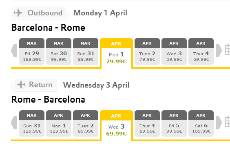Select outbound Fri 29 March at 169.99€
Image resolution: width=230 pixels, height=146 pixels.
[x=32, y=52]
